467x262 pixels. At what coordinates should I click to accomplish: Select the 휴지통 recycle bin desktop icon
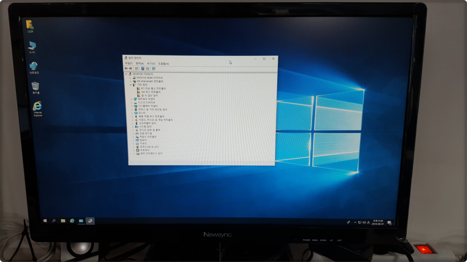[x=35, y=88]
